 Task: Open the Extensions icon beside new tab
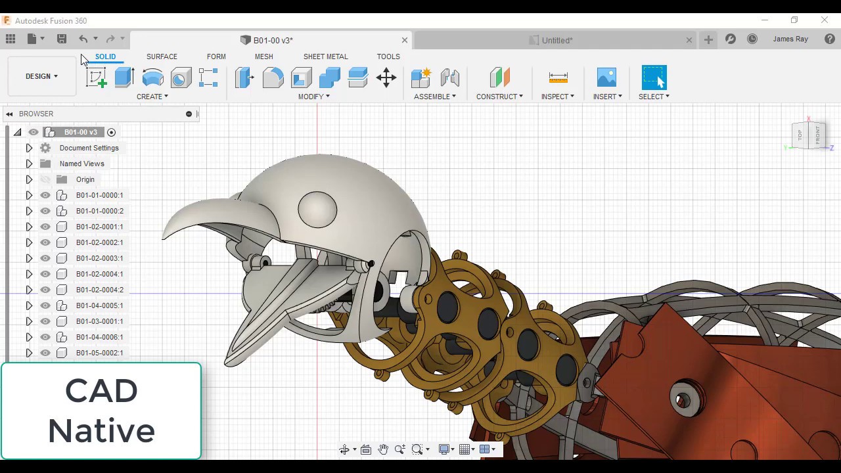[x=731, y=39]
